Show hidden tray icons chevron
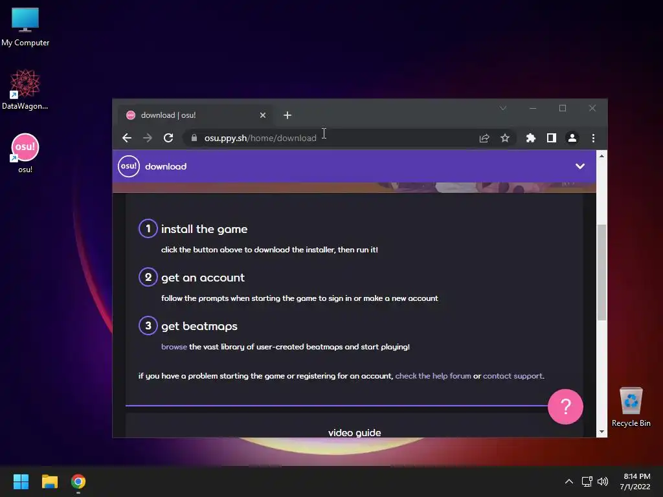Image resolution: width=663 pixels, height=497 pixels. [x=569, y=481]
